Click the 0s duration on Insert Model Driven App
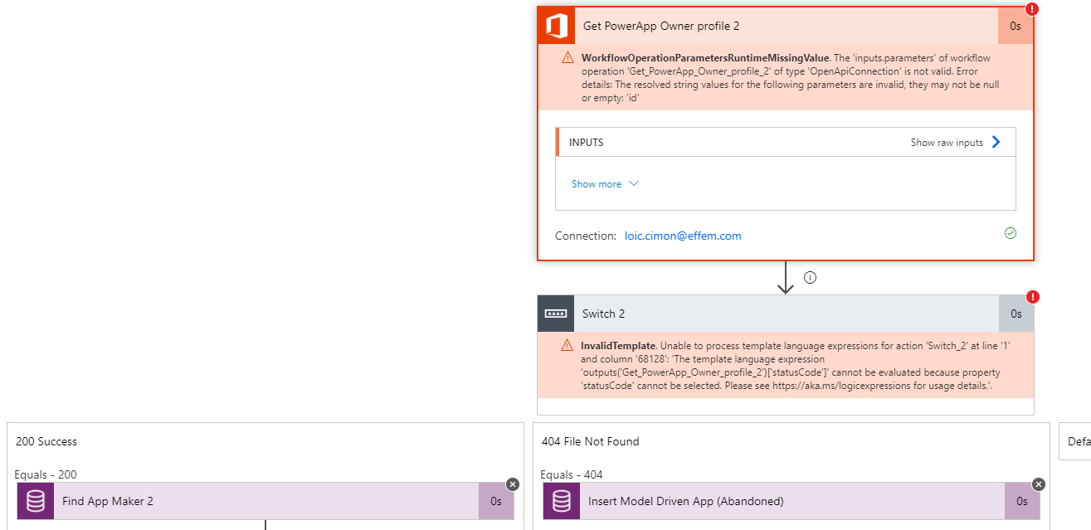The width and height of the screenshot is (1091, 530). point(1022,501)
